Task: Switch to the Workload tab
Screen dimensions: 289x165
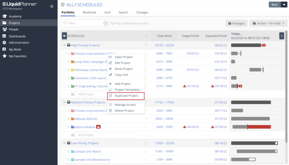Action: tap(89, 12)
